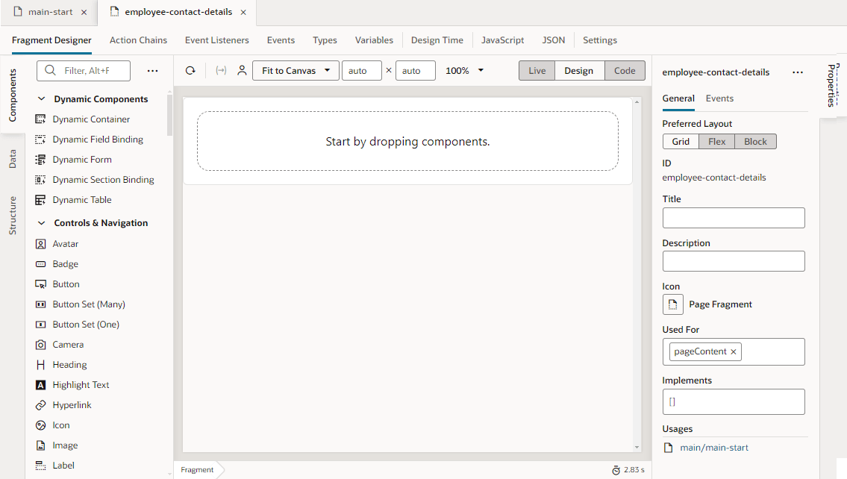Set preferred layout to Grid

681,142
